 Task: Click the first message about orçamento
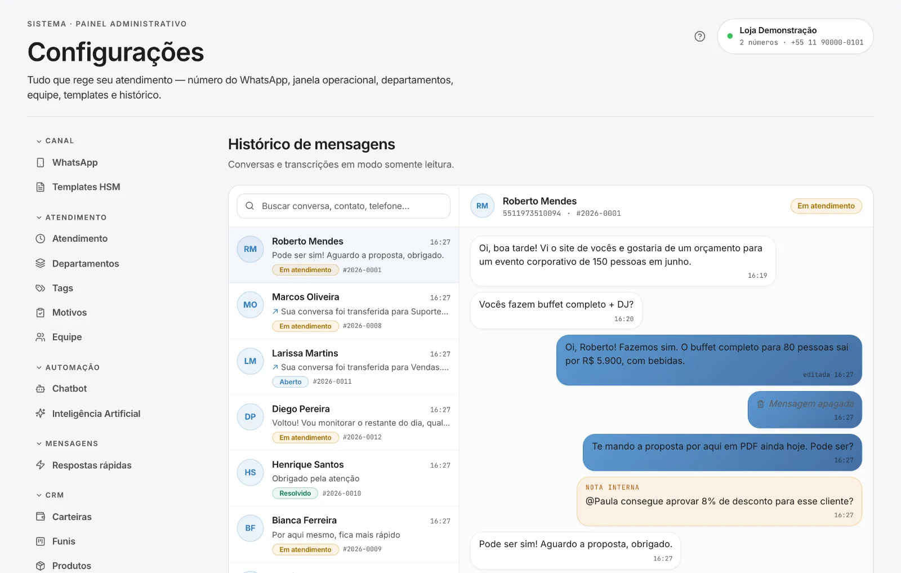(x=623, y=261)
